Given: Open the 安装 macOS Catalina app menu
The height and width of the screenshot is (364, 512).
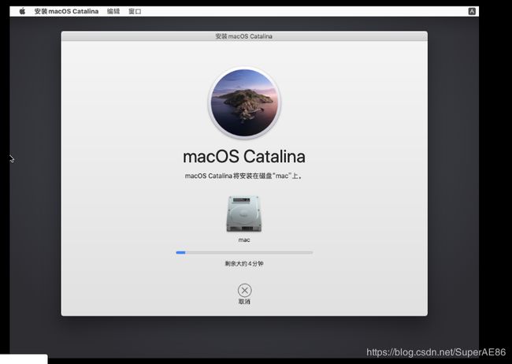Looking at the screenshot, I should (66, 12).
